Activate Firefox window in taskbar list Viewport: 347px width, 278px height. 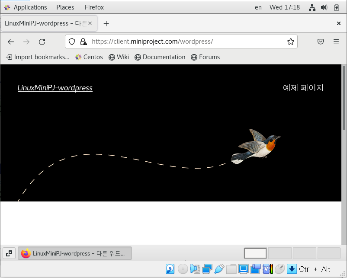pos(75,253)
